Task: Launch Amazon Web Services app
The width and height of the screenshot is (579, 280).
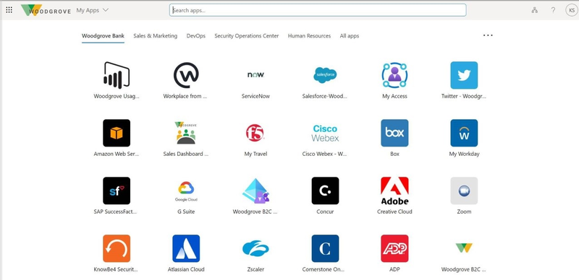Action: point(117,133)
